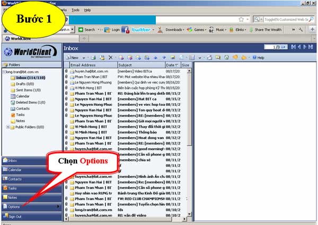Click the wrench settings icon on the toolbar

pos(301,30)
